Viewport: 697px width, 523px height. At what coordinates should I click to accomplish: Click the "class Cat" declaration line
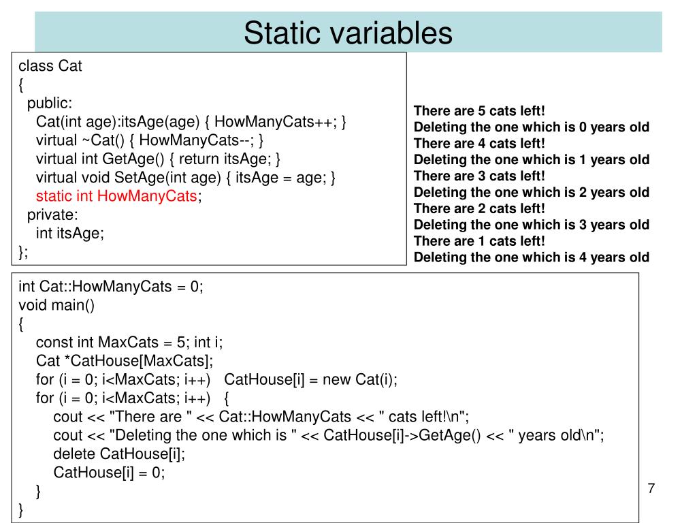coord(50,66)
